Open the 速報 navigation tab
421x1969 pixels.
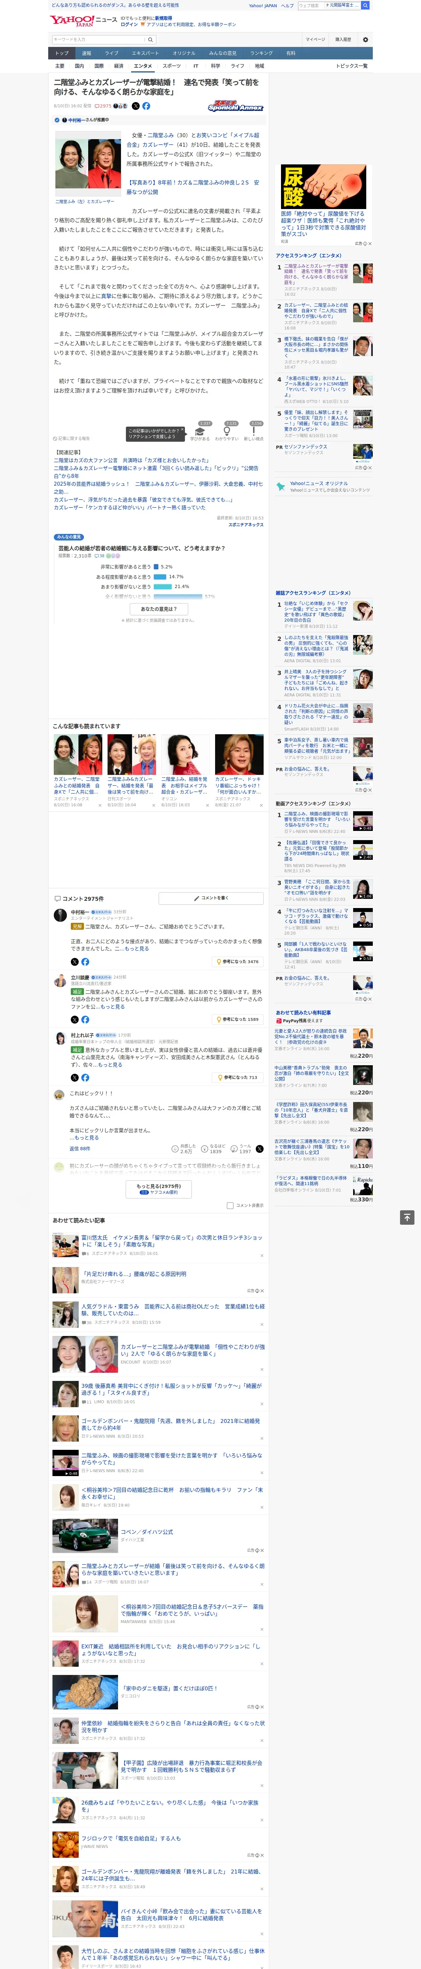pos(86,53)
